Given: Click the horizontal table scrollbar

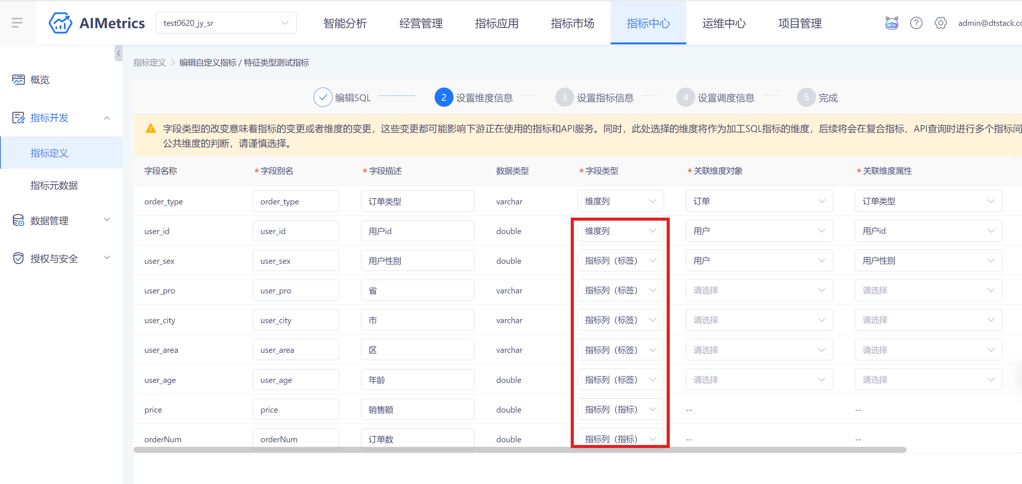Looking at the screenshot, I should click(x=520, y=450).
